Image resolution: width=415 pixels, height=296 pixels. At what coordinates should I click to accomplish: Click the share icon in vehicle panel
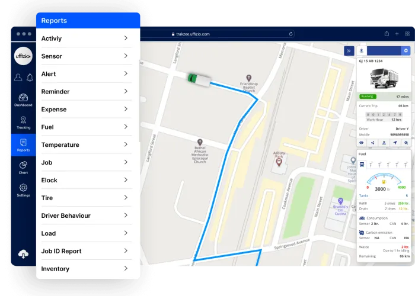(x=372, y=143)
